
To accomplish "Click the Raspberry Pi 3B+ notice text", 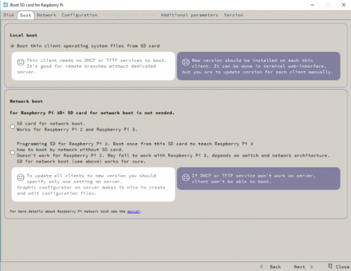I will pos(92,113).
